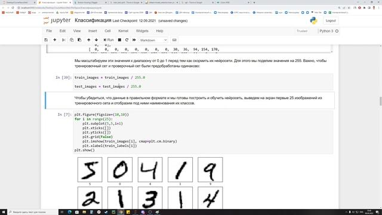Open the Kernel menu
Screen dimensions: 382x215
click(x=124, y=31)
